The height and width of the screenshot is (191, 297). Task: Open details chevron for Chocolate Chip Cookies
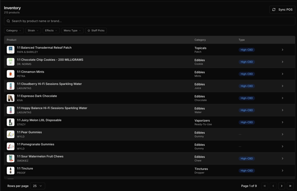pyautogui.click(x=282, y=62)
